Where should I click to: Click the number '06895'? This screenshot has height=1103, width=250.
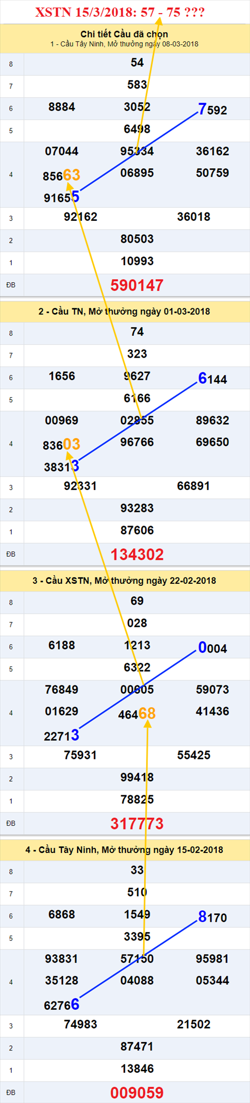tap(137, 173)
